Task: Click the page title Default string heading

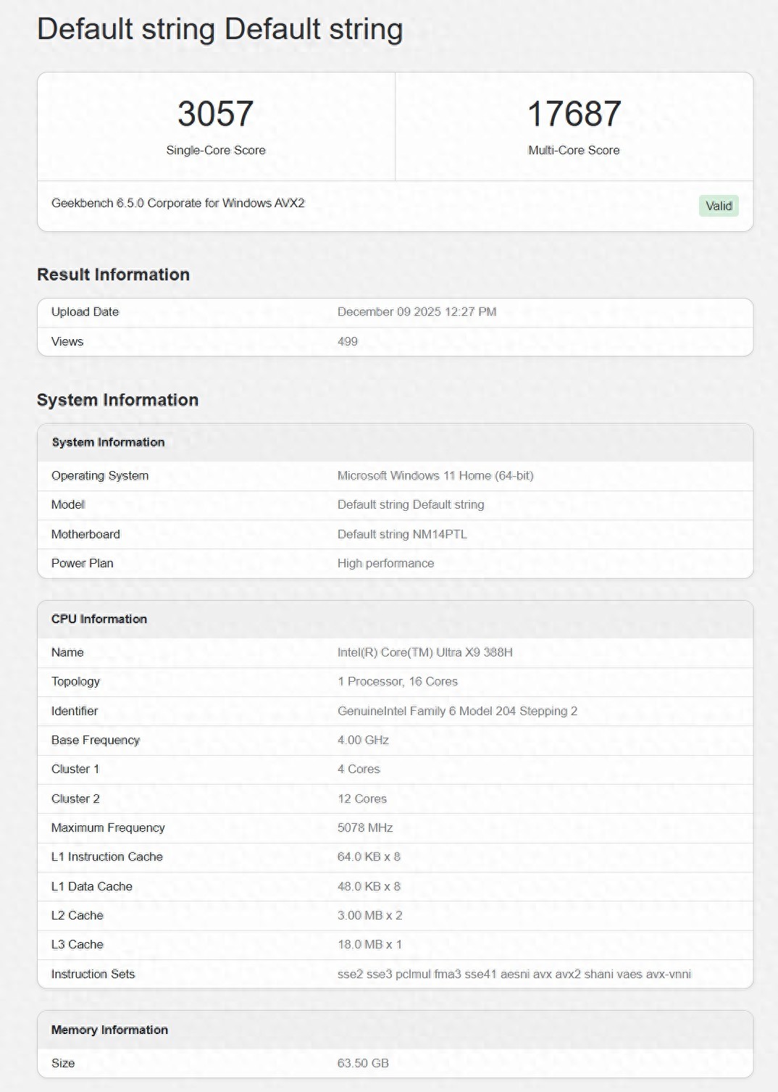Action: pos(219,30)
